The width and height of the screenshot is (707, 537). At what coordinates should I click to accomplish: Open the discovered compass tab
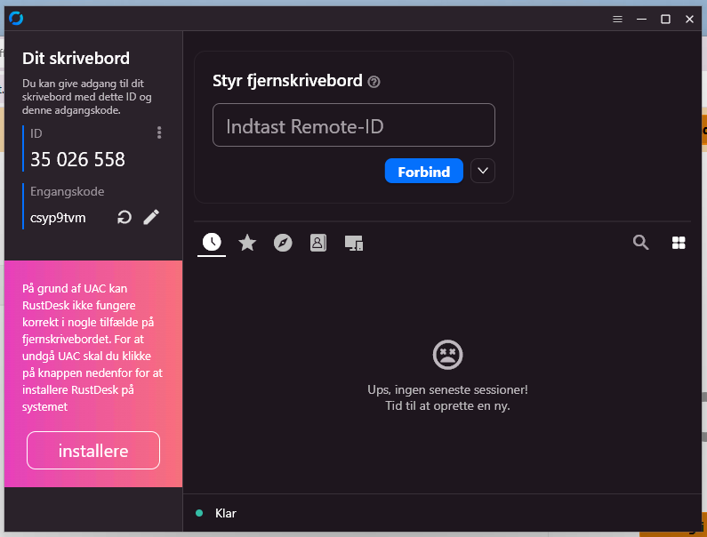click(283, 243)
